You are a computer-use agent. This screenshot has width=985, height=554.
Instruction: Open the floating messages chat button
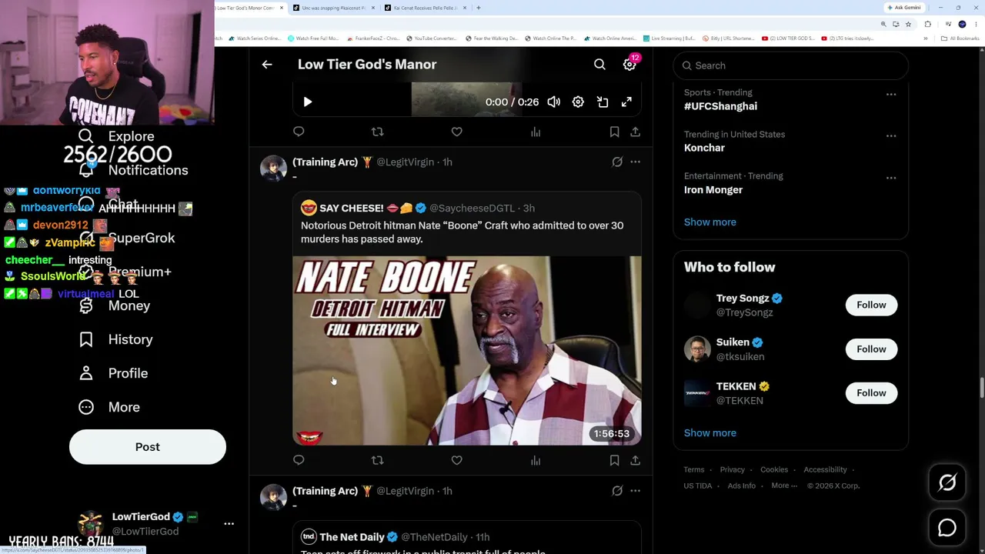[x=947, y=528]
